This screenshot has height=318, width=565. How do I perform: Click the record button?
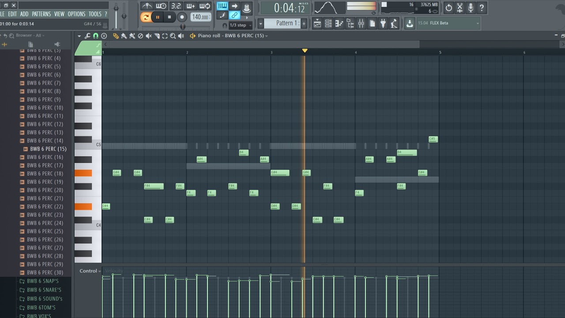(x=182, y=17)
